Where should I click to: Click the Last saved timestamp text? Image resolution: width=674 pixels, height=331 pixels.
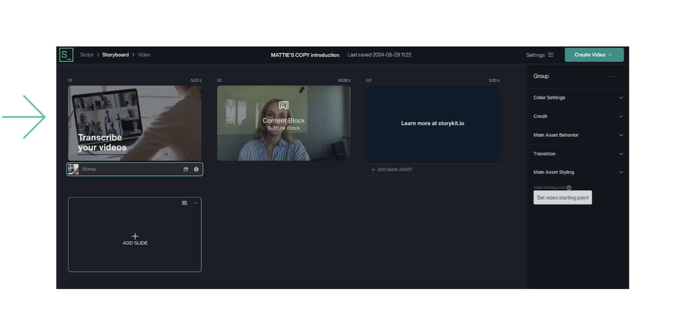click(x=379, y=55)
